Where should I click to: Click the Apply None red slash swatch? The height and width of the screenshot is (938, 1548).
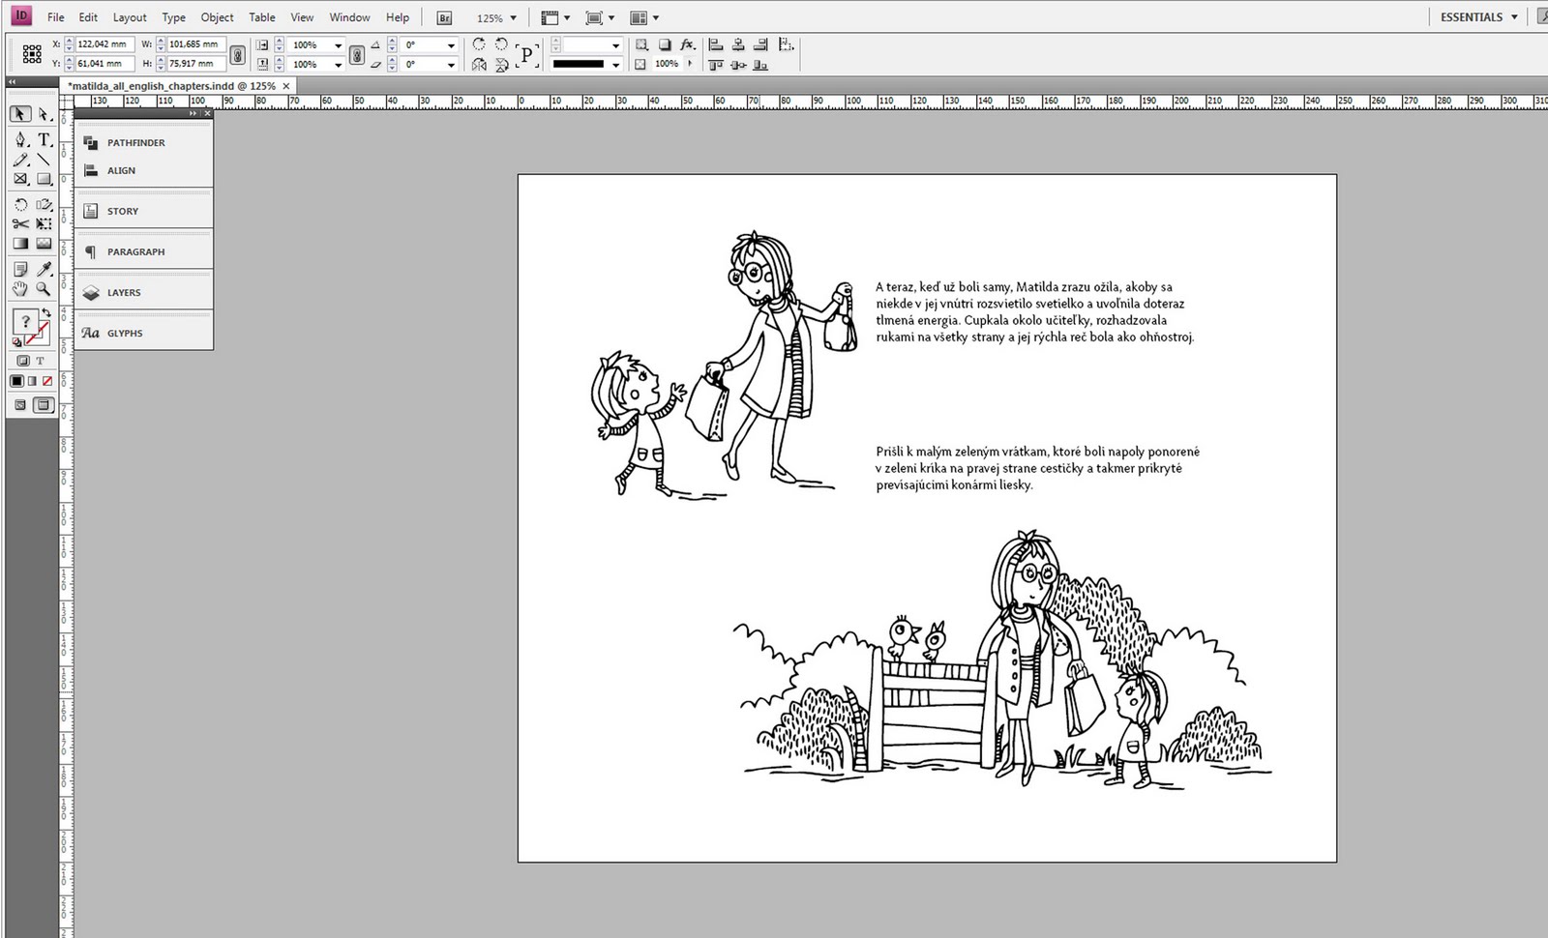[x=46, y=381]
